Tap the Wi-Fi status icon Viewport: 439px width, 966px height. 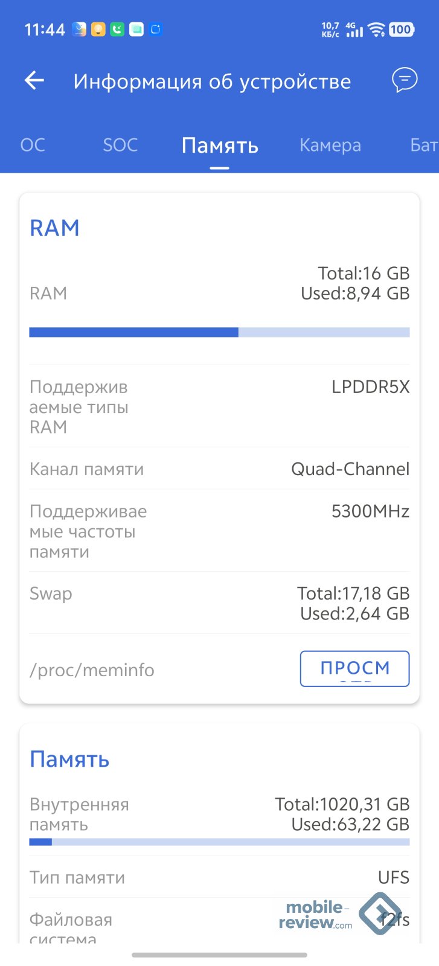click(x=377, y=30)
